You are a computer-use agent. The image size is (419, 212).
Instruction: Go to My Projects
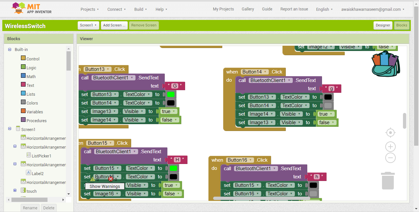223,9
